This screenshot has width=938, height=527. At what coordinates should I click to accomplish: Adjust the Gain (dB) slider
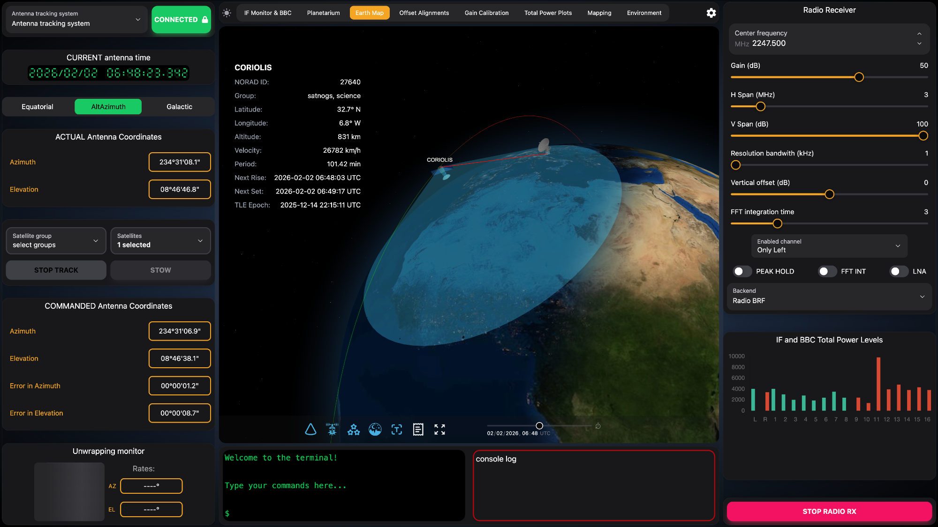click(859, 77)
